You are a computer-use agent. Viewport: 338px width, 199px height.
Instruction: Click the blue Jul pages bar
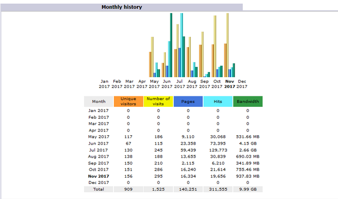pos(179,63)
